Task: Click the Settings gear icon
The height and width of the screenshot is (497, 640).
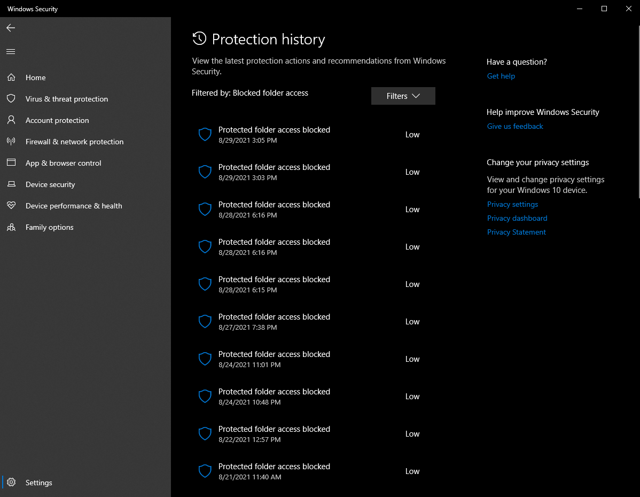Action: click(11, 483)
